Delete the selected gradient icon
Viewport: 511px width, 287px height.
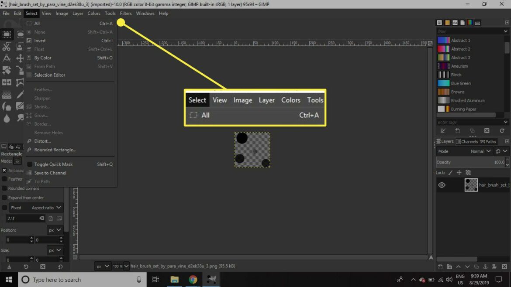pos(487,131)
